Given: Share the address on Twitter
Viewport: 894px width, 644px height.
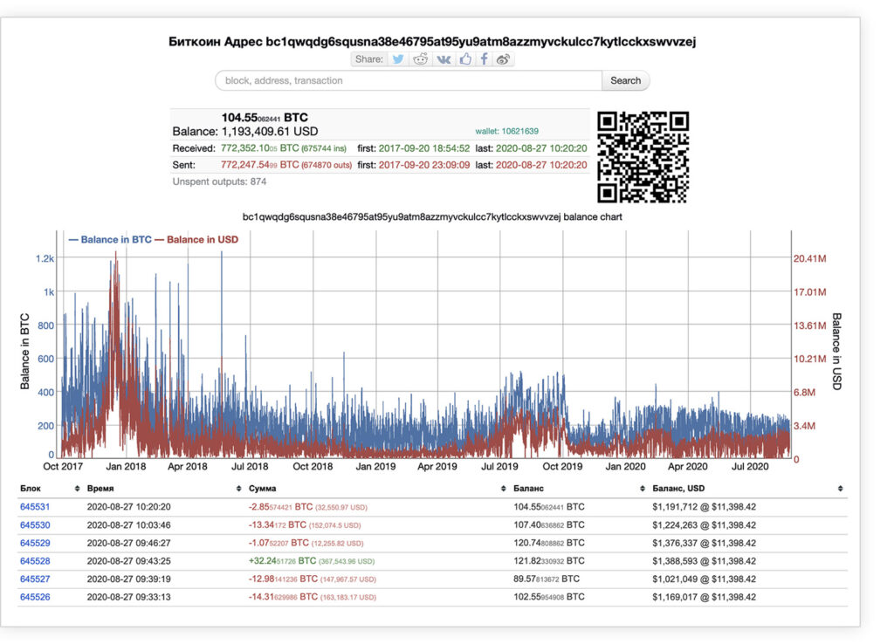Looking at the screenshot, I should coord(398,59).
